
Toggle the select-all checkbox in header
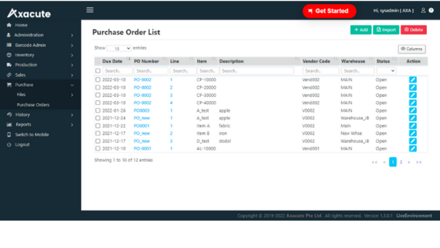pos(98,71)
